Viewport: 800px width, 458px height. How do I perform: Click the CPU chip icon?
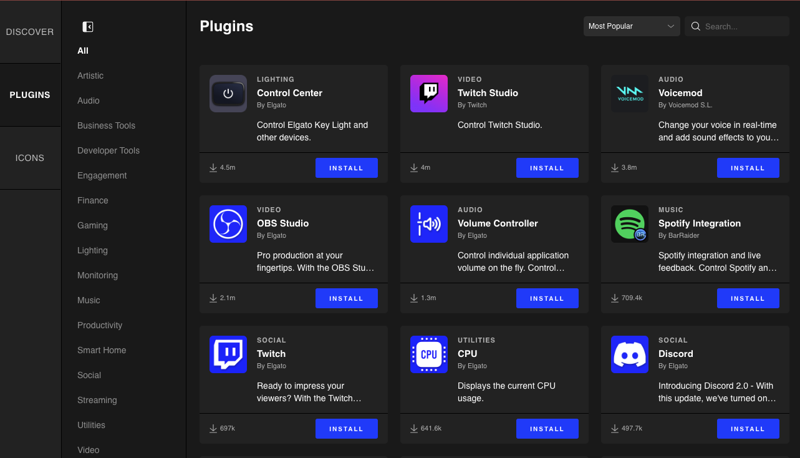[x=429, y=354]
